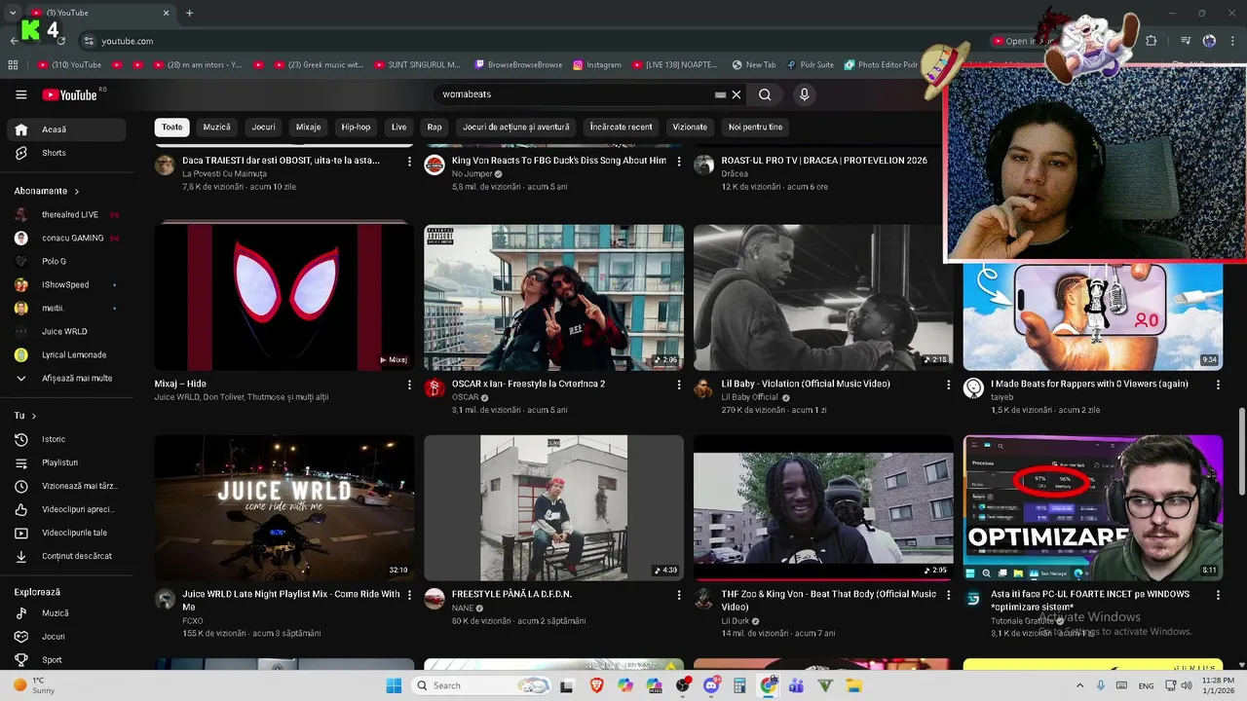Open the Instagram bookmark

(x=597, y=65)
